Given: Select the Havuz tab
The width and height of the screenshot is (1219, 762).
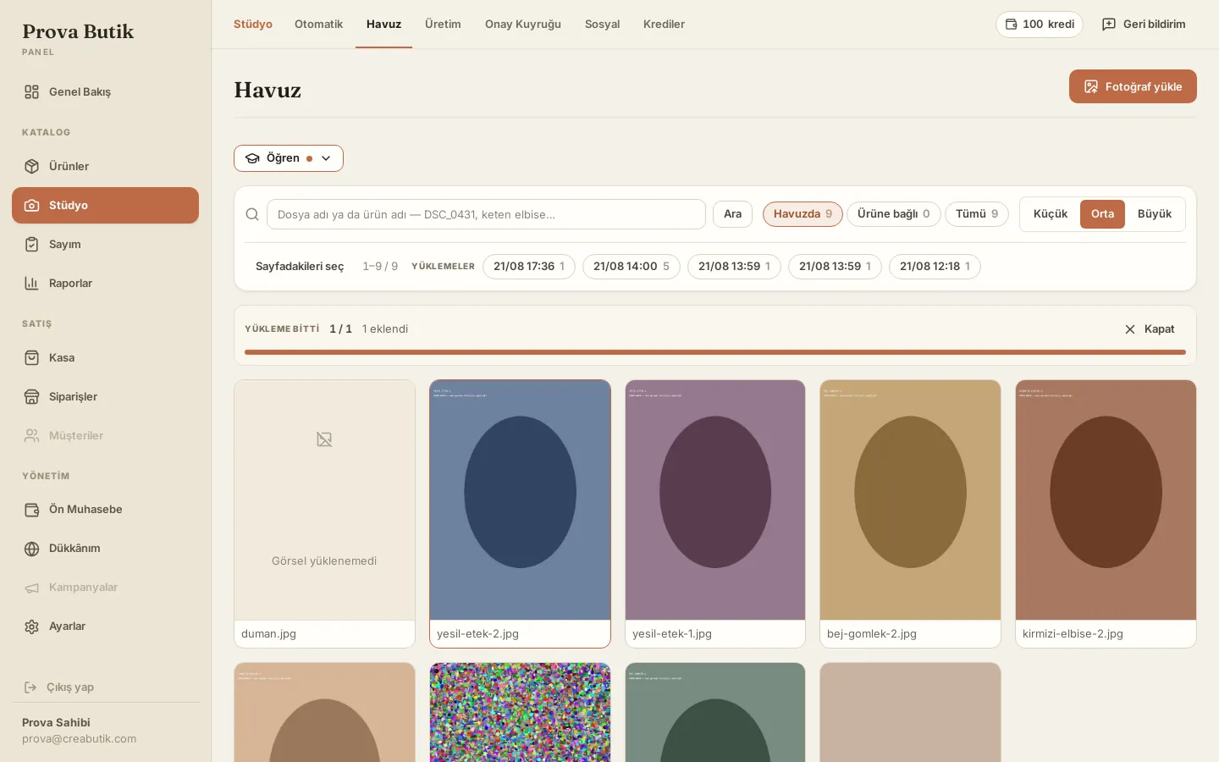Looking at the screenshot, I should pos(383,25).
